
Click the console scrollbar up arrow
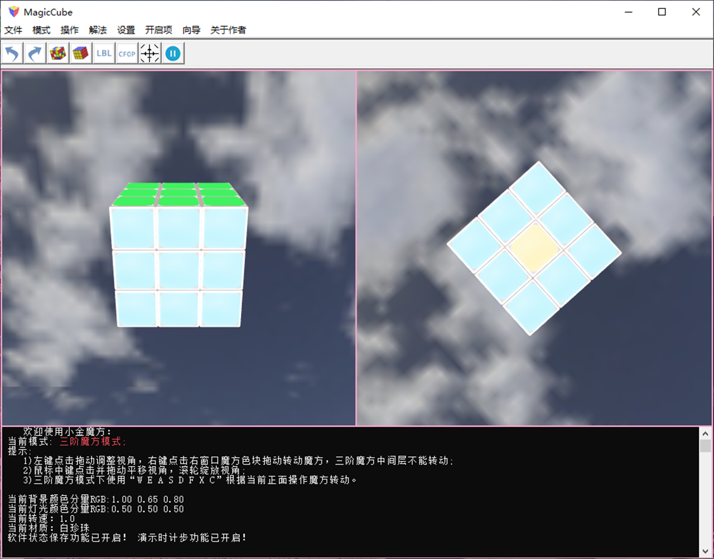click(x=706, y=434)
